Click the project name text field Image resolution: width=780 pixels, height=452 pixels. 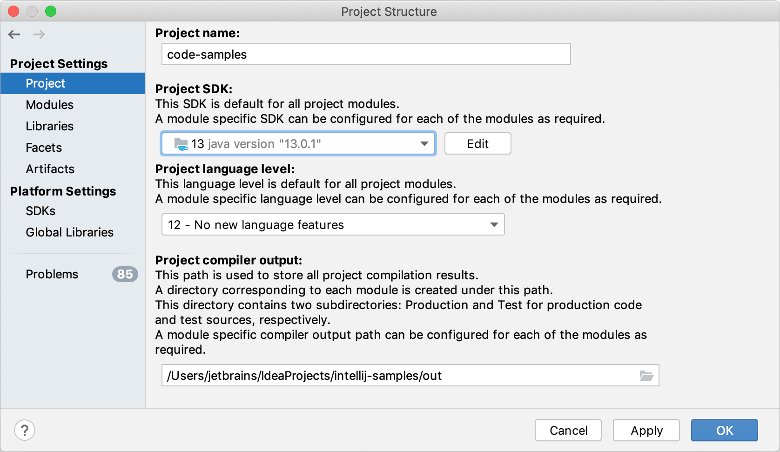click(366, 54)
